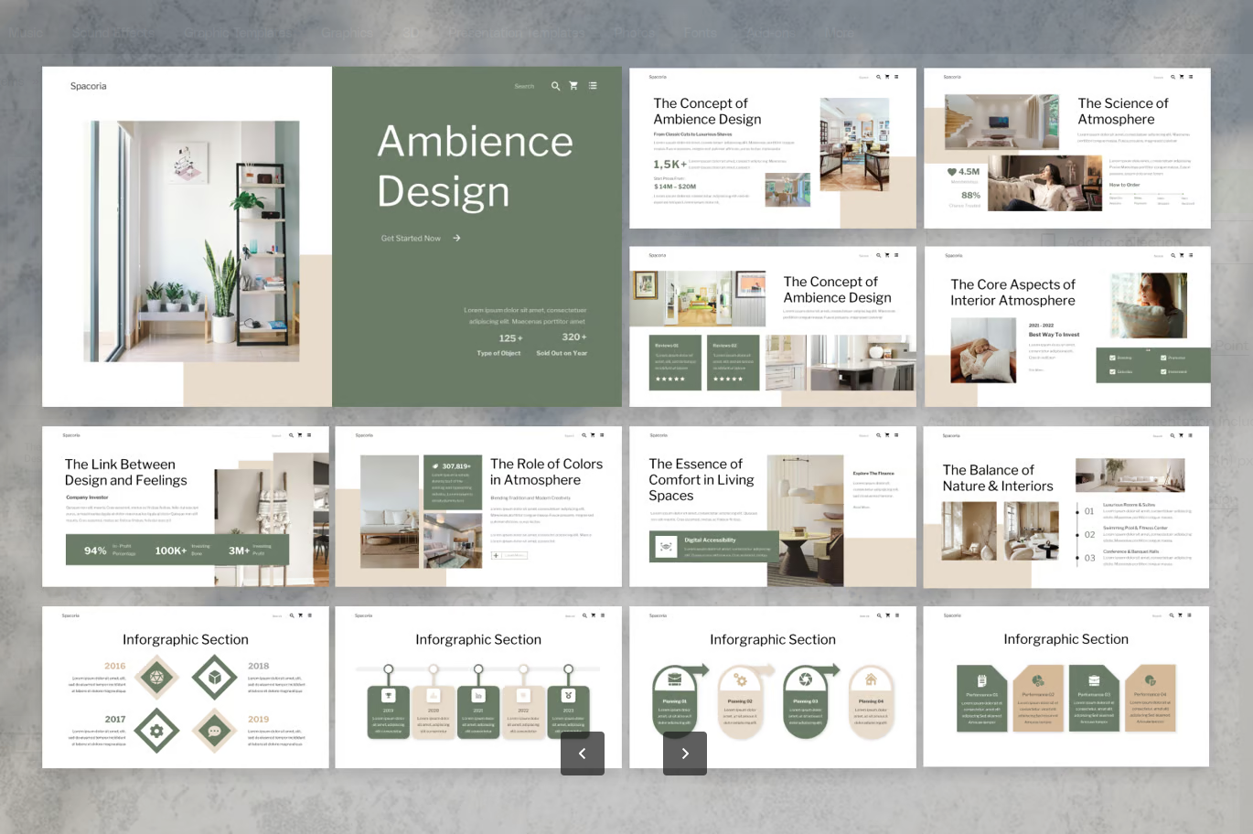Toggle the bottom-left checkbox in Core Aspects slide
The image size is (1253, 834).
pyautogui.click(x=1112, y=371)
